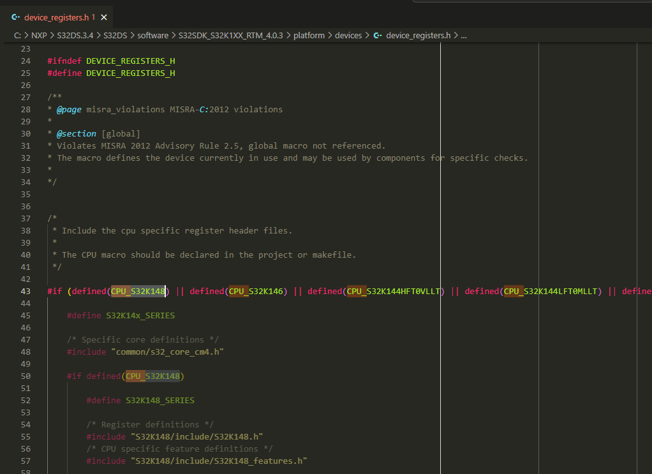Image resolution: width=652 pixels, height=474 pixels.
Task: Open the NXP breadcrumb dropdown
Action: [x=39, y=35]
